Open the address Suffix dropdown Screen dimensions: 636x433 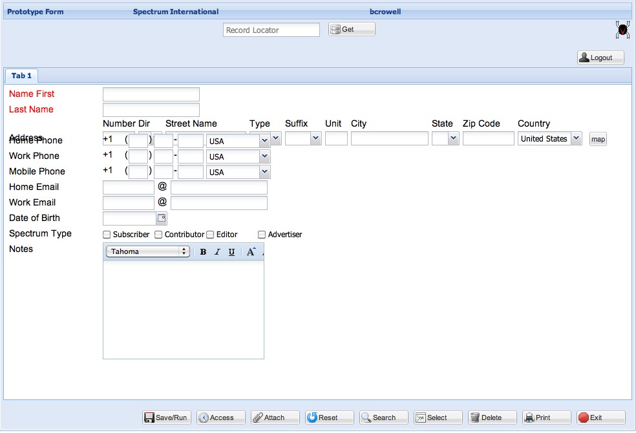(x=315, y=138)
